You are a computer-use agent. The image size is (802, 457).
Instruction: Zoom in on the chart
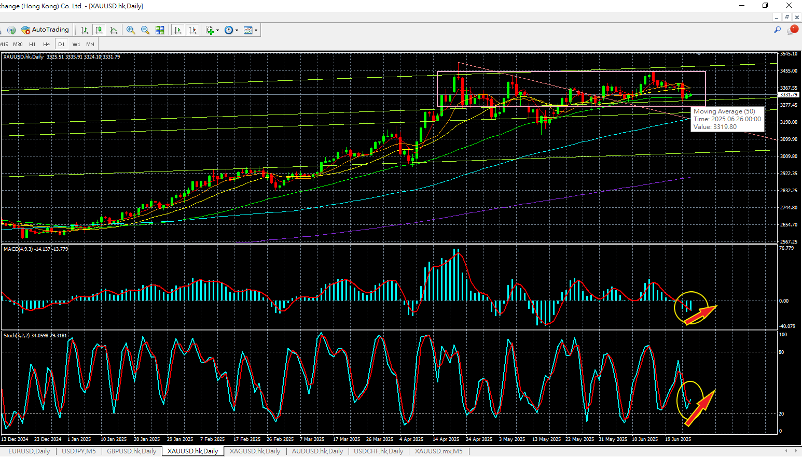click(x=131, y=30)
